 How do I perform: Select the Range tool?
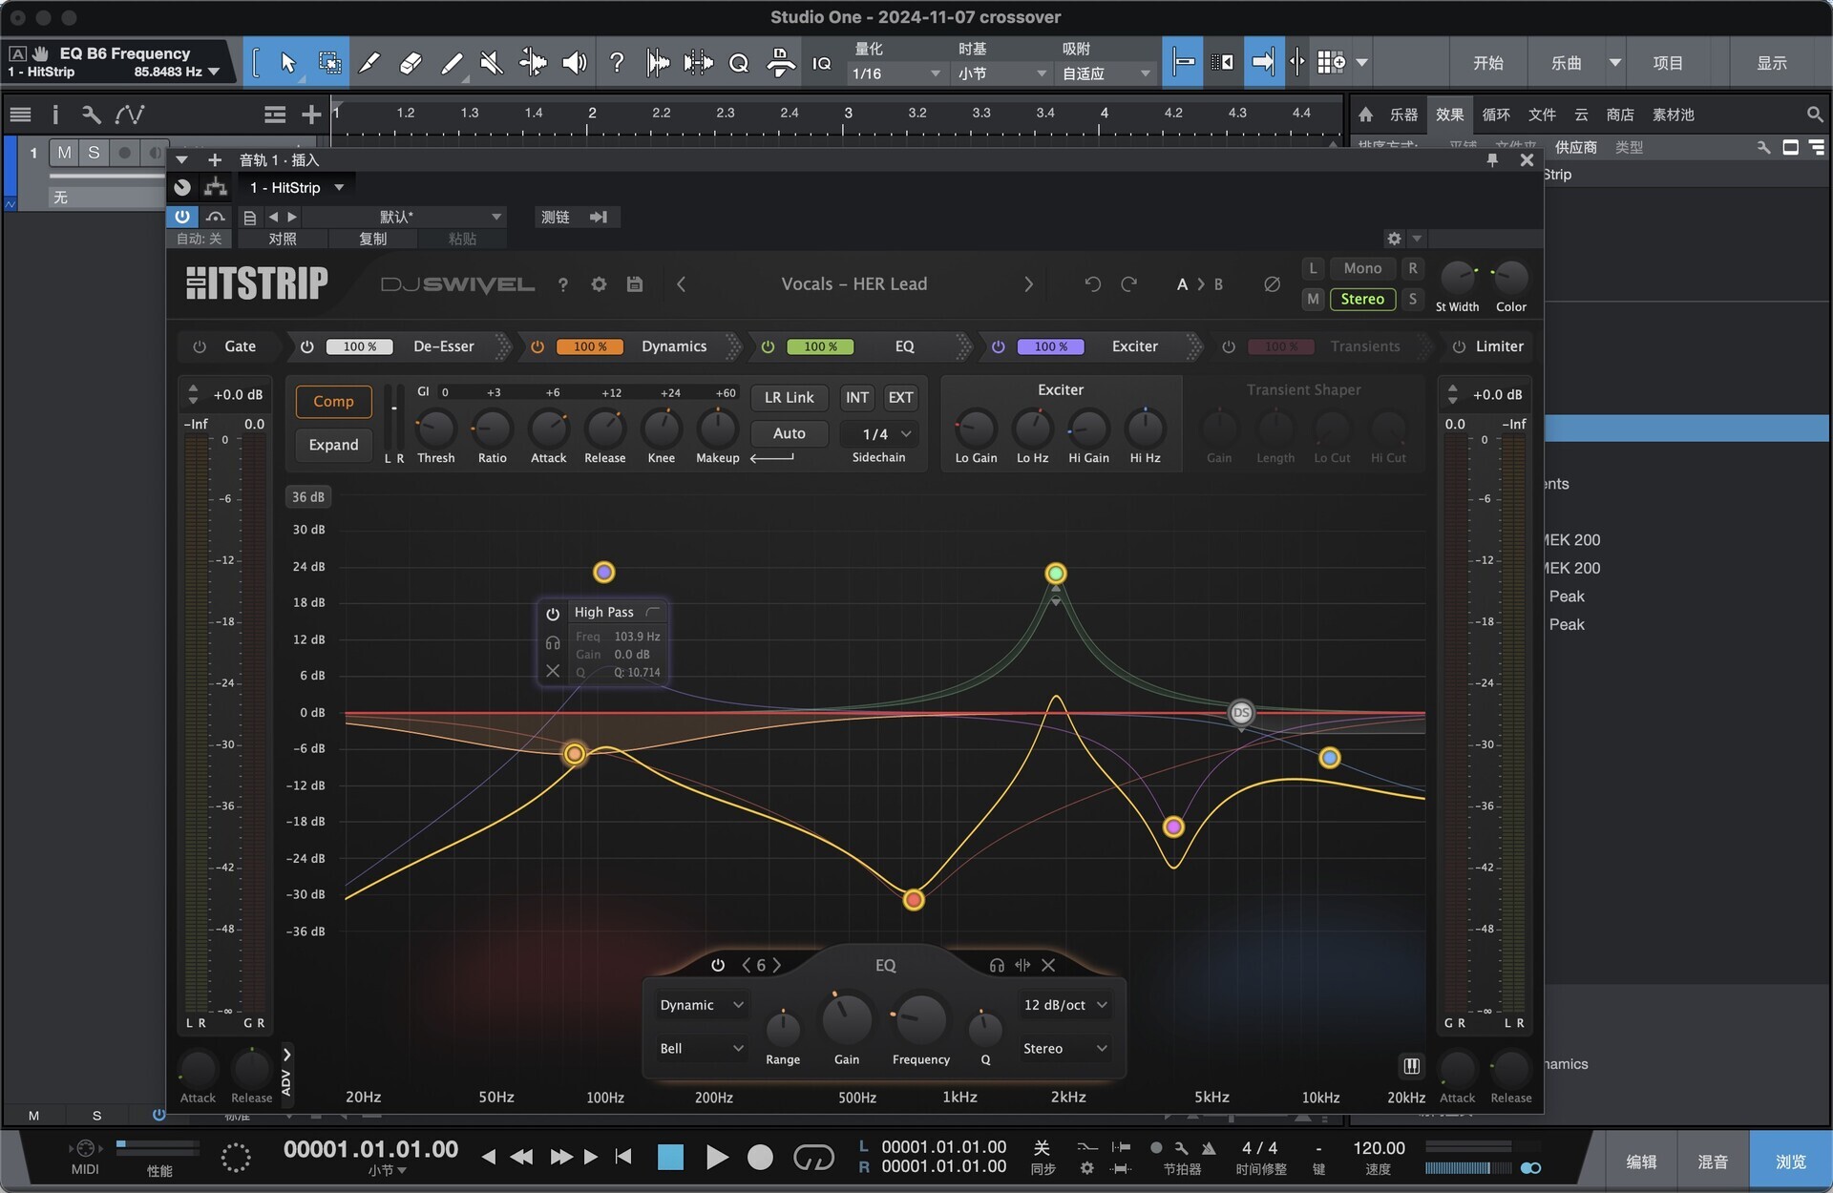tap(329, 63)
